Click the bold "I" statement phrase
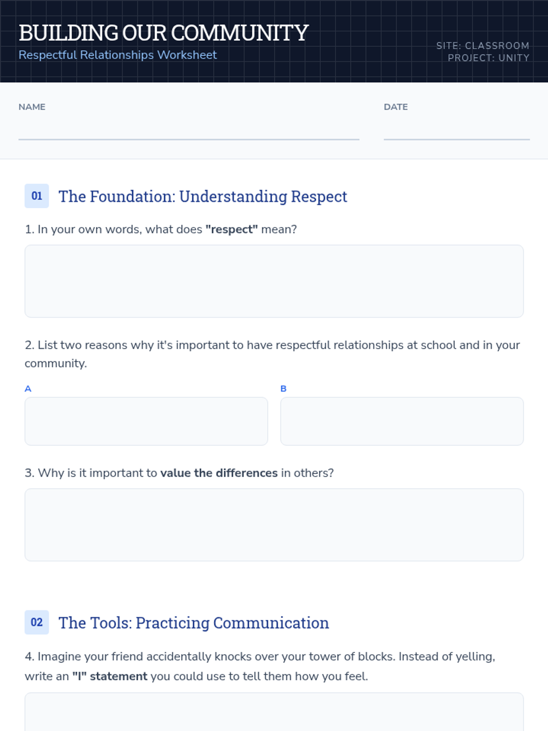 [x=110, y=676]
